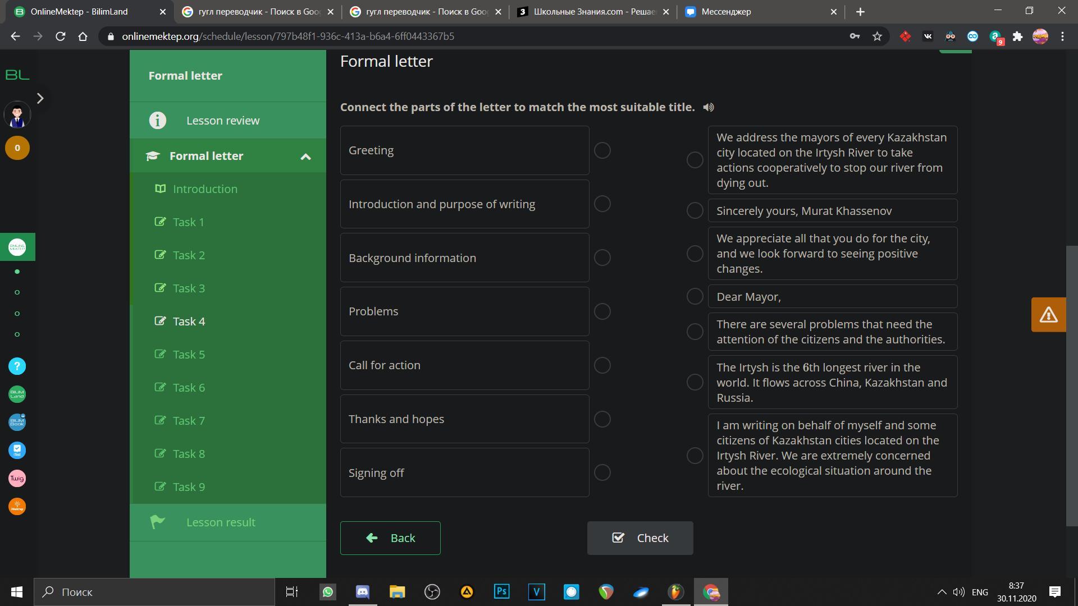Select the radio button beside Dear Mayor
Screen dimensions: 1078x606
pyautogui.click(x=695, y=296)
